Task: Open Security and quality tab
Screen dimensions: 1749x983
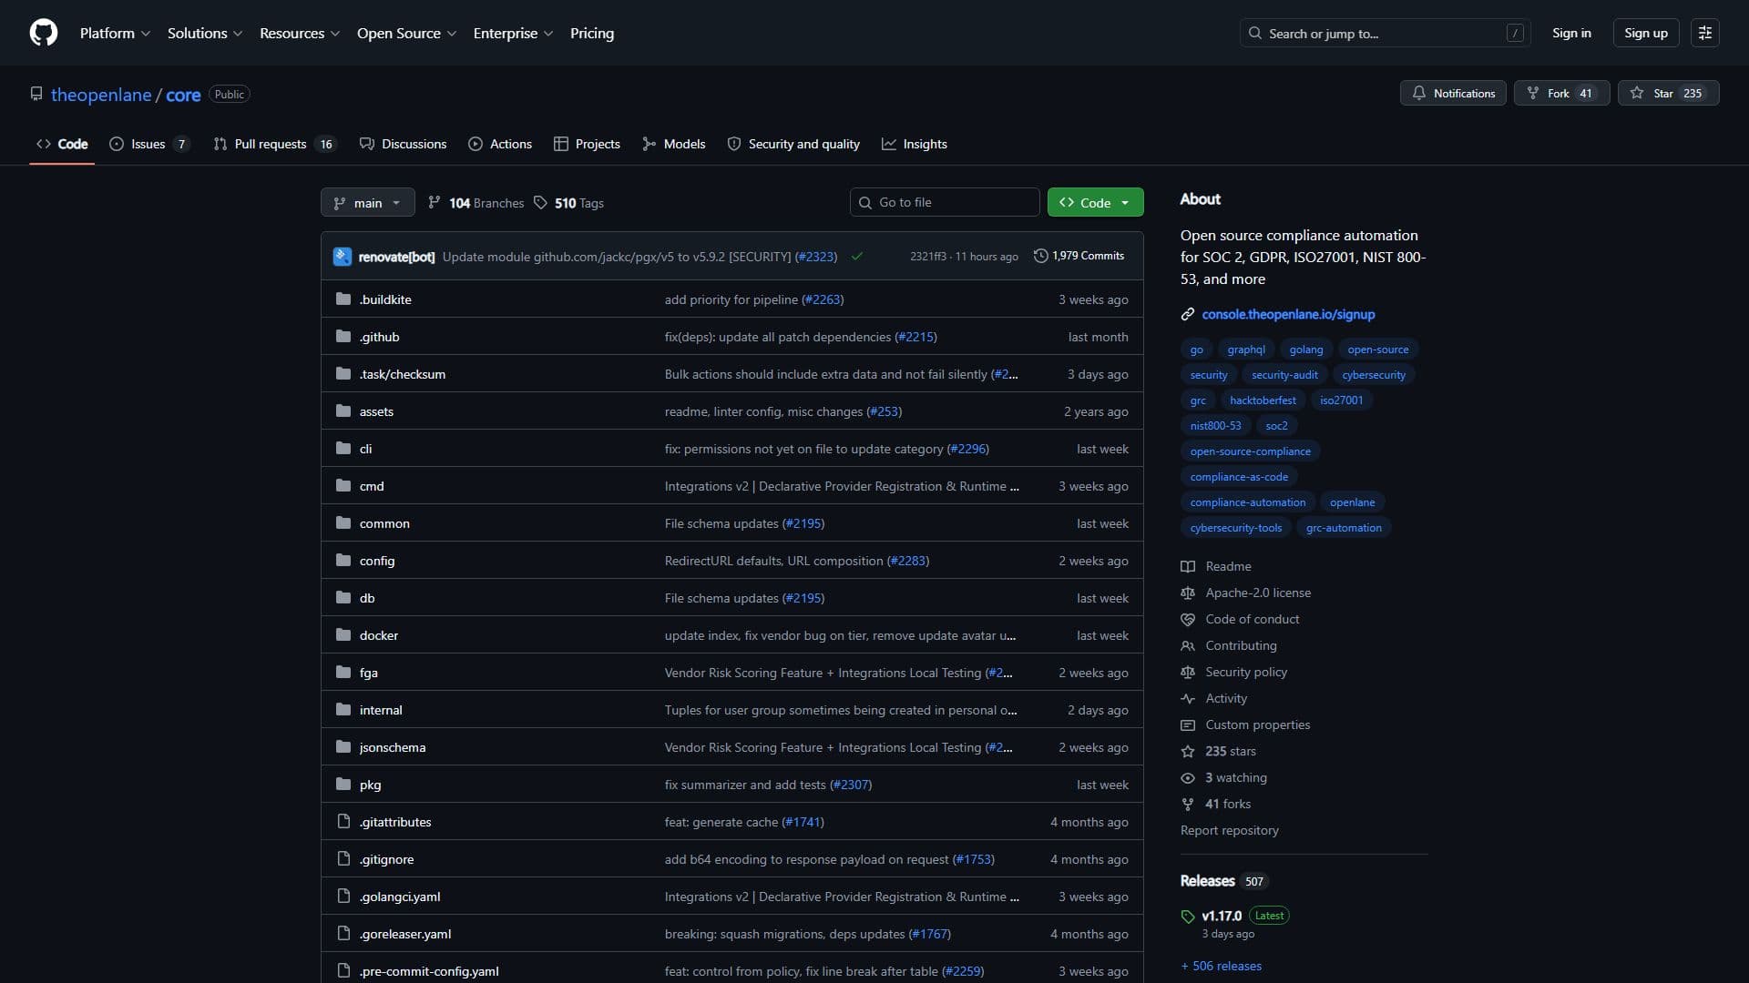Action: pos(793,144)
